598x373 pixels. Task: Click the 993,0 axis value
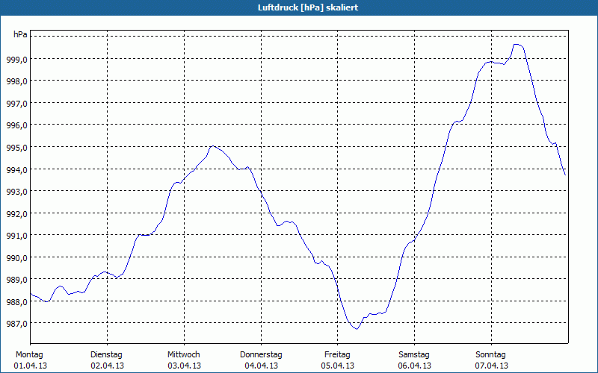click(x=17, y=192)
